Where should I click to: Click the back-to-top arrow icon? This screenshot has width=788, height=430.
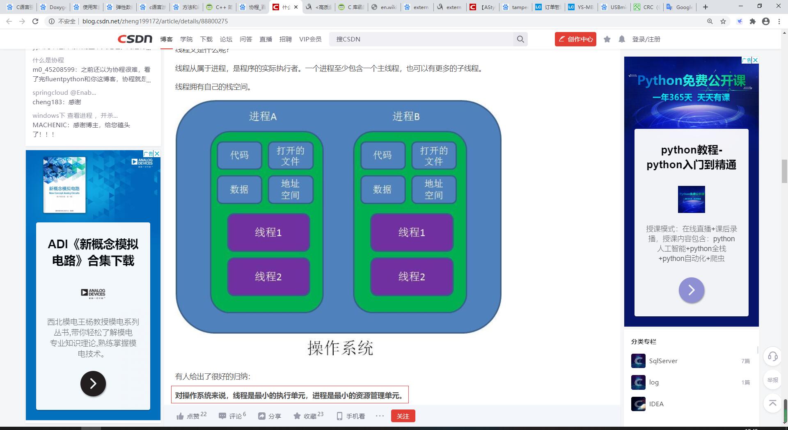click(773, 403)
